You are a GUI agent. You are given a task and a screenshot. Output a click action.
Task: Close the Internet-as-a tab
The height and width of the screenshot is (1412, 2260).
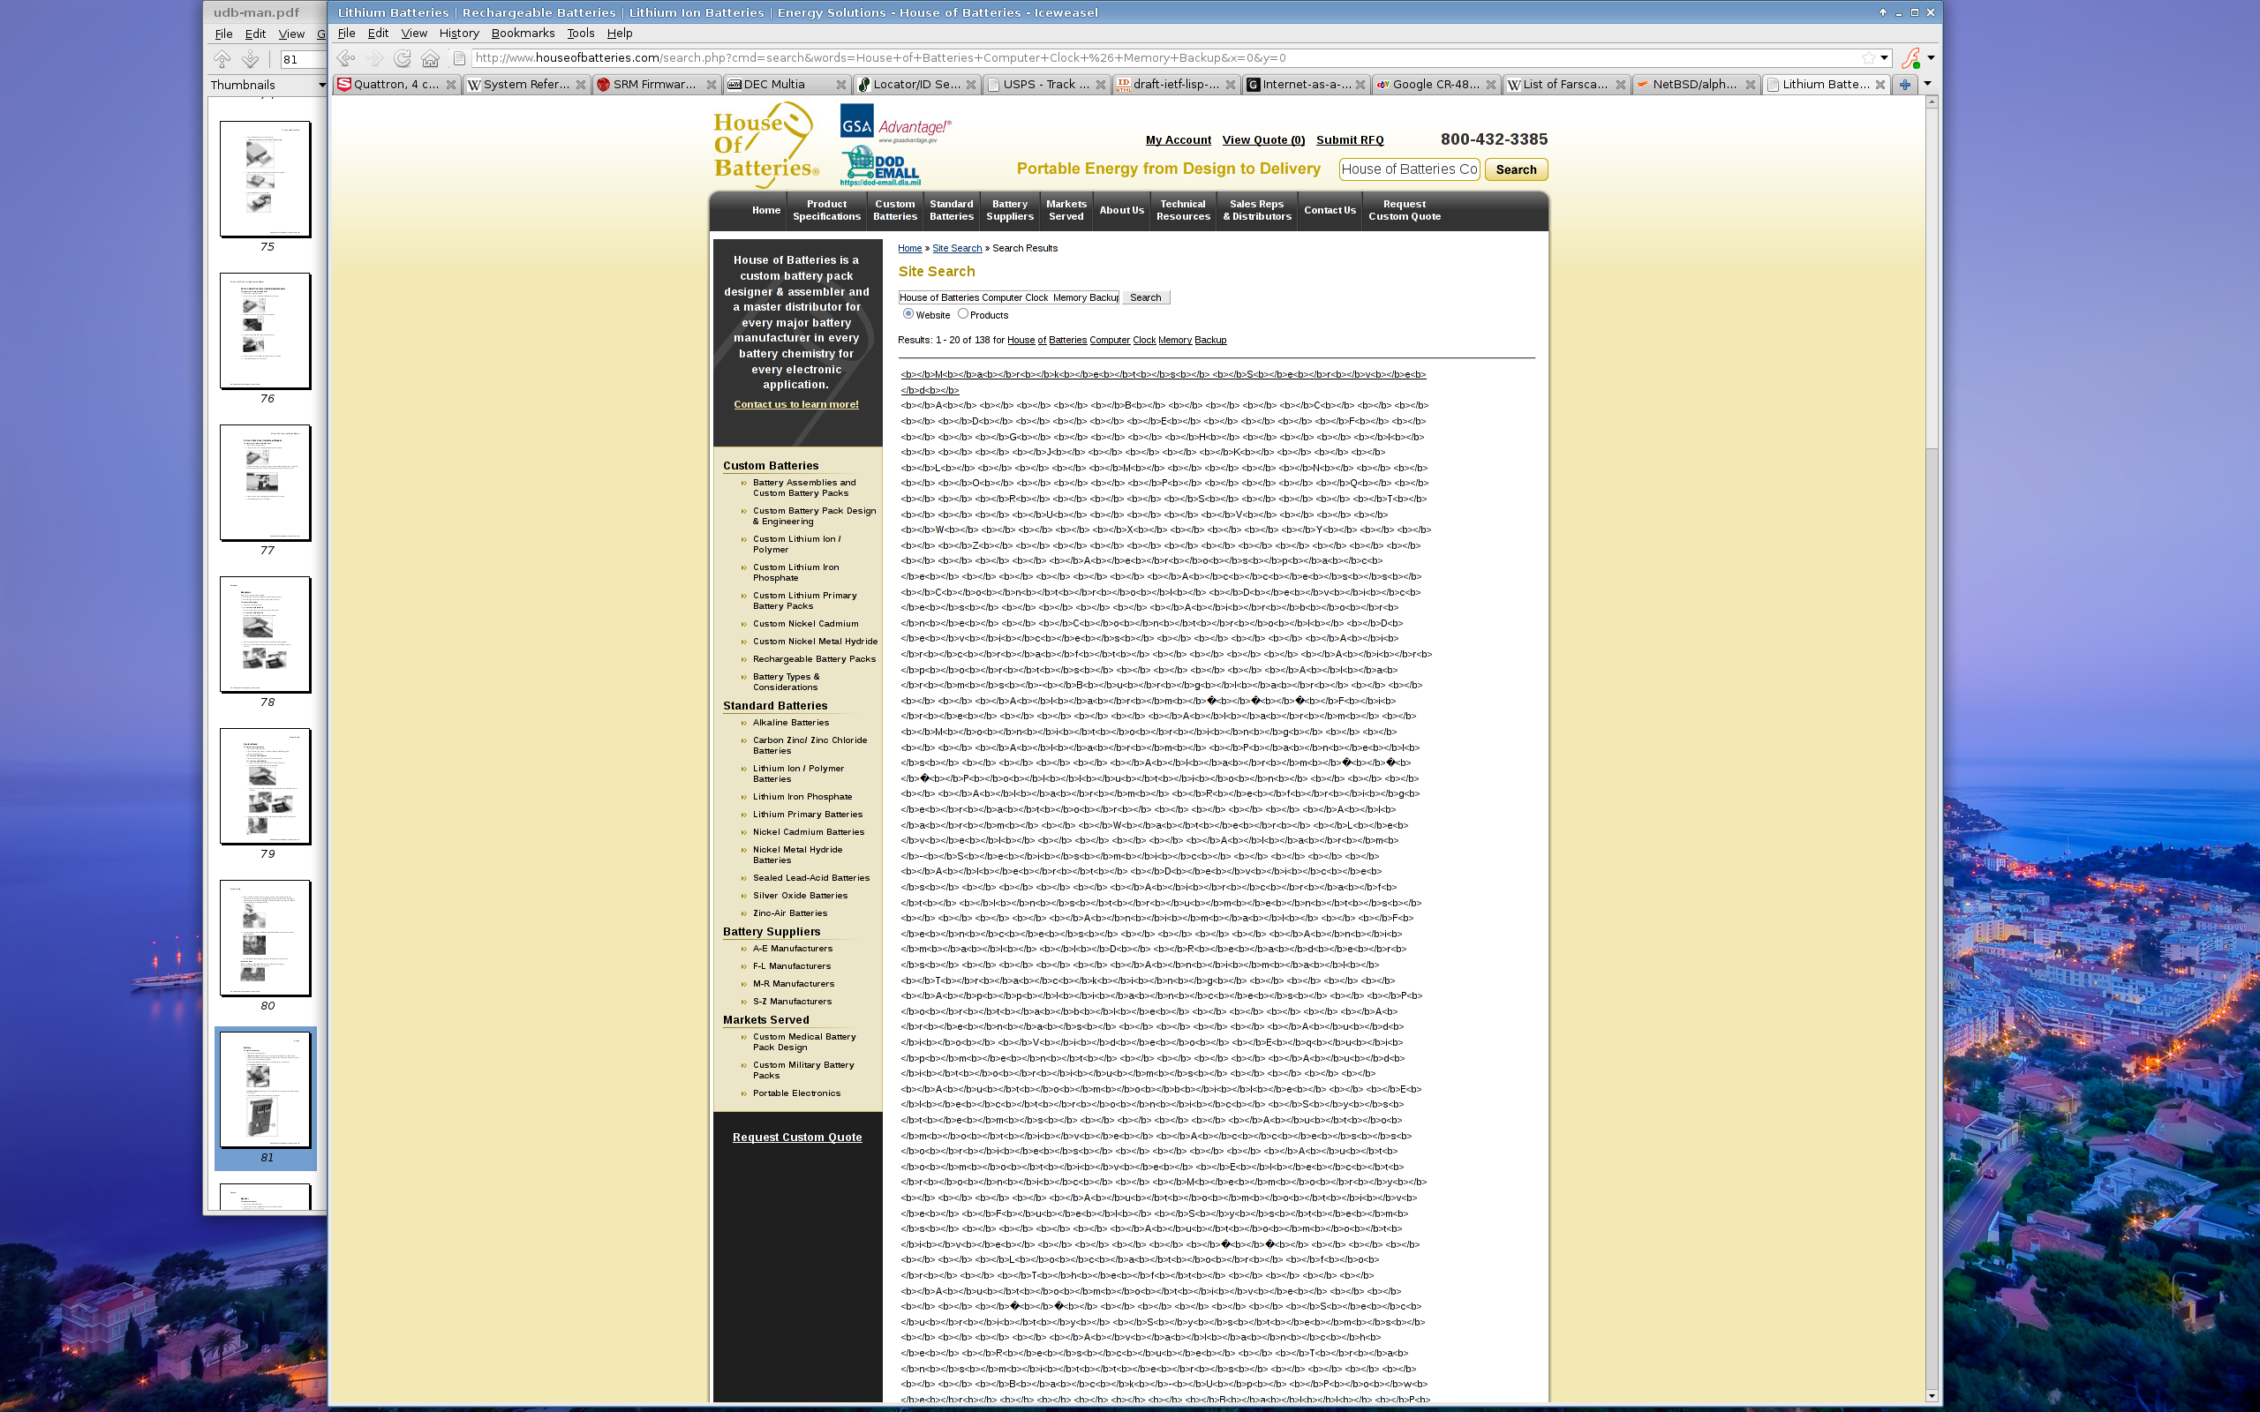pyautogui.click(x=1360, y=84)
